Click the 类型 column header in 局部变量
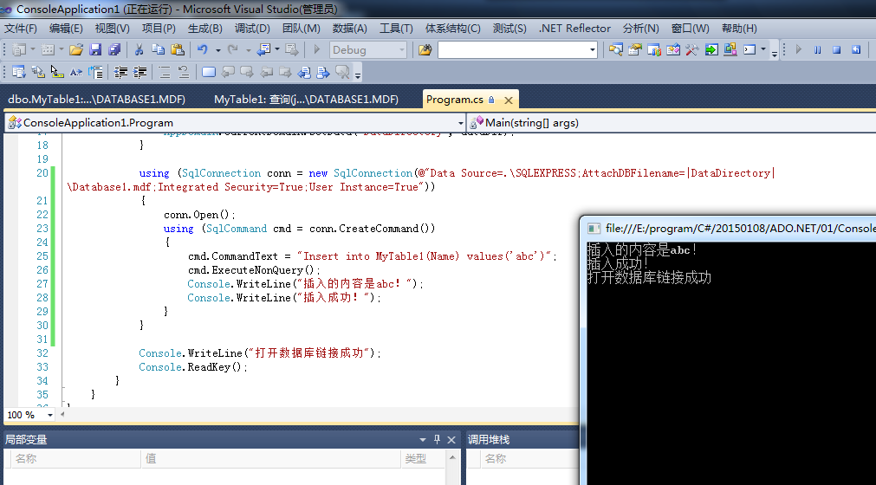The width and height of the screenshot is (876, 485). click(423, 459)
